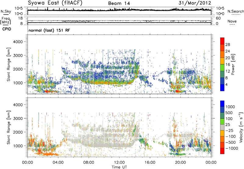
Task: Click the 'Velocity [m s-1]' color bar label
Action: tap(241, 127)
